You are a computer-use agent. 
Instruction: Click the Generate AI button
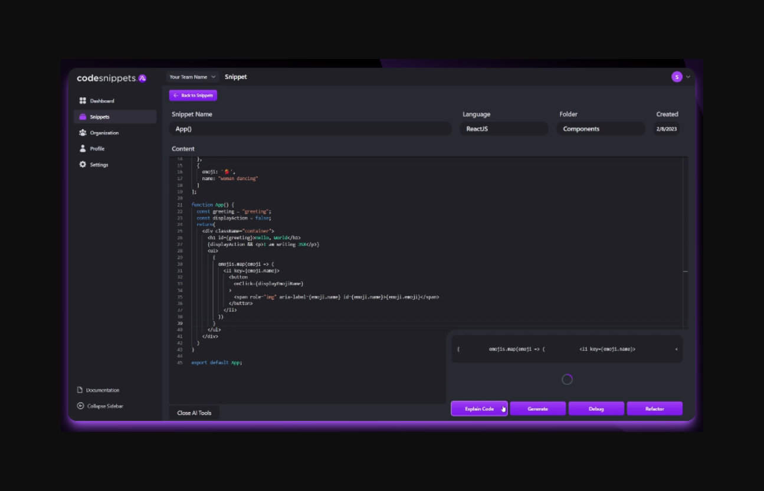[x=537, y=408]
